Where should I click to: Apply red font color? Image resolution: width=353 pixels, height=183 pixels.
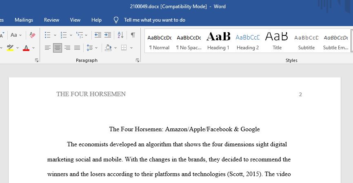coord(26,48)
